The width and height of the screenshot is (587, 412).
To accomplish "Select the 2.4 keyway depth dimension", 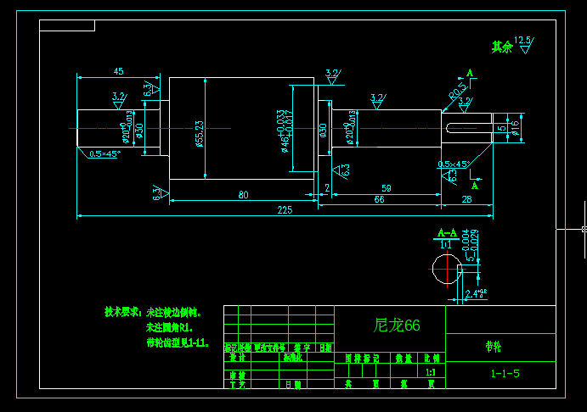I will (476, 293).
